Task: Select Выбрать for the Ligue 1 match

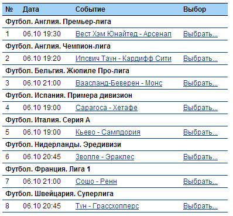Action: tap(200, 181)
